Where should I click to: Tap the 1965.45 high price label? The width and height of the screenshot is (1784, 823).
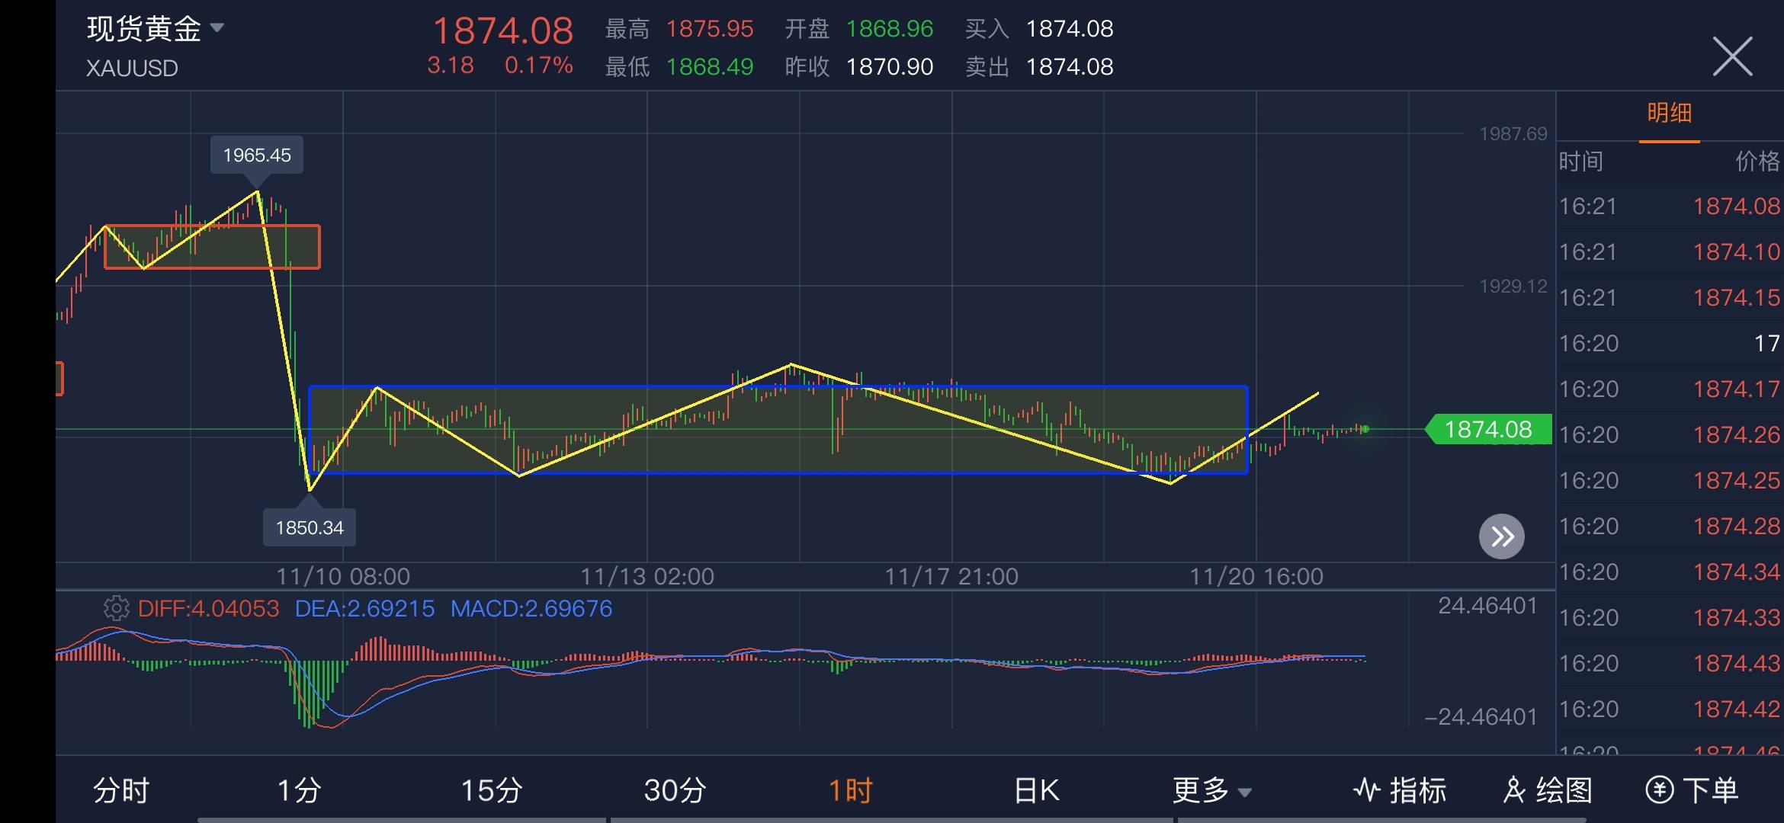257,155
